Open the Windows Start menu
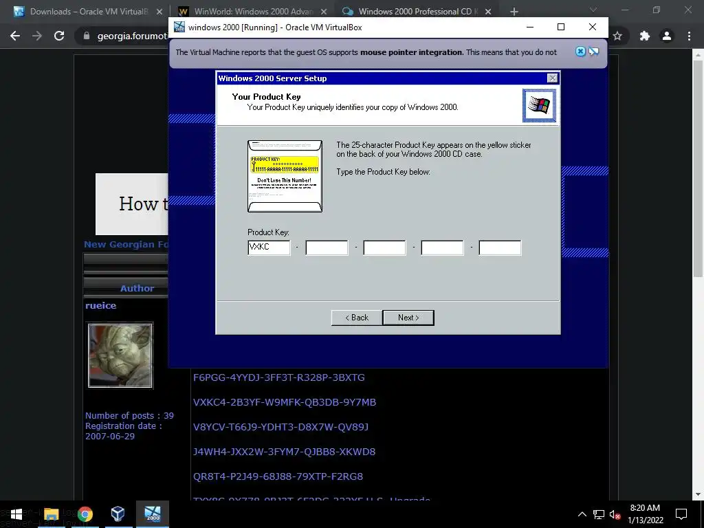The image size is (704, 528). (x=16, y=514)
